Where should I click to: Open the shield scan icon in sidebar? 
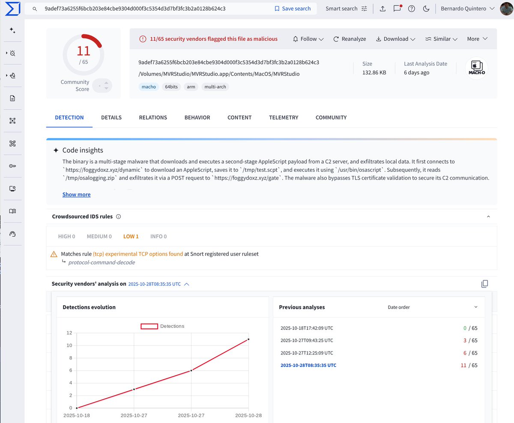point(12,144)
